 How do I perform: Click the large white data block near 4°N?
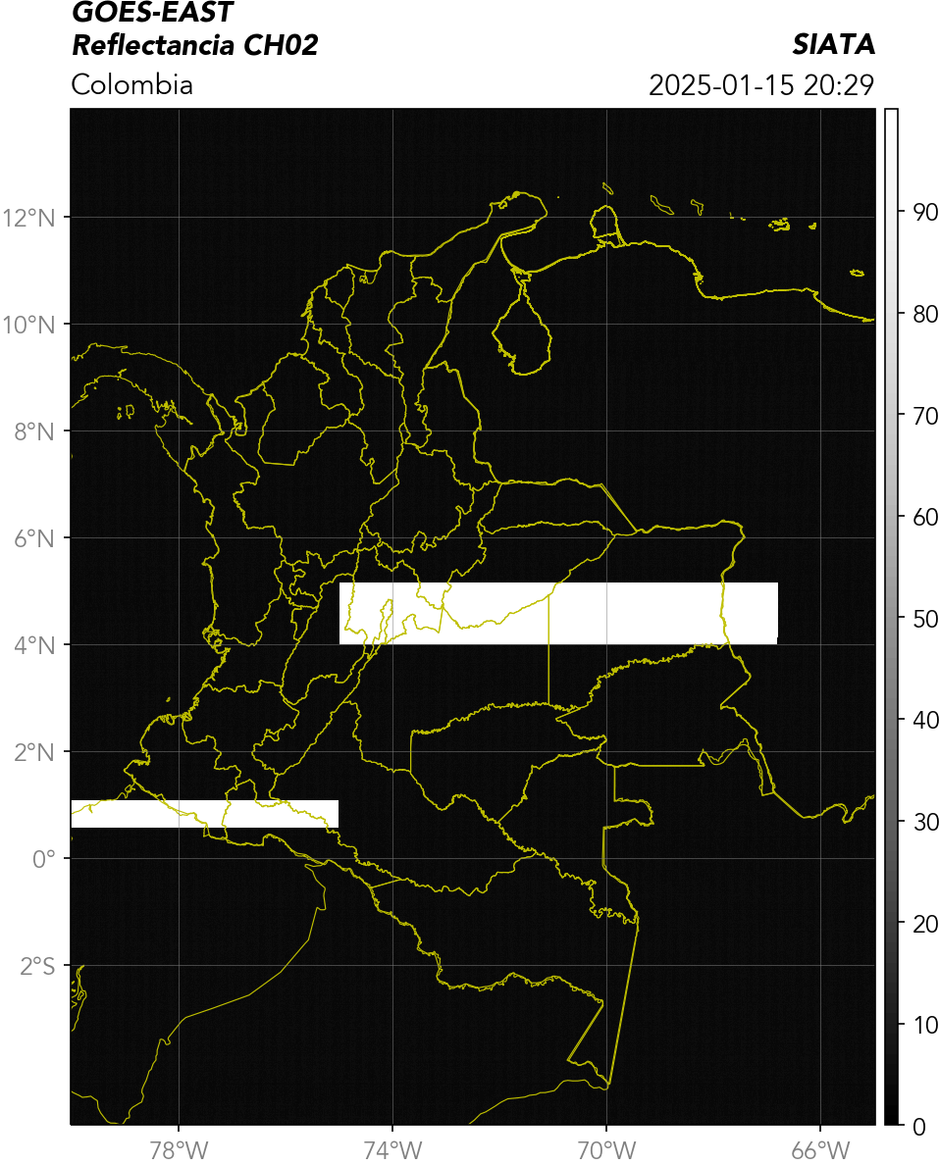pyautogui.click(x=558, y=614)
